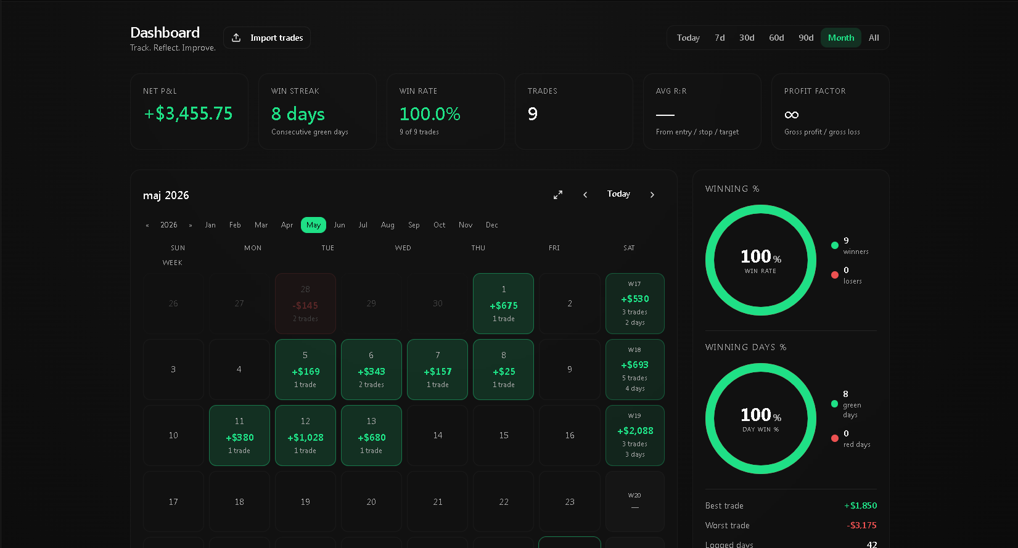Open the May 8 day with +$25
This screenshot has height=548, width=1018.
pos(504,369)
